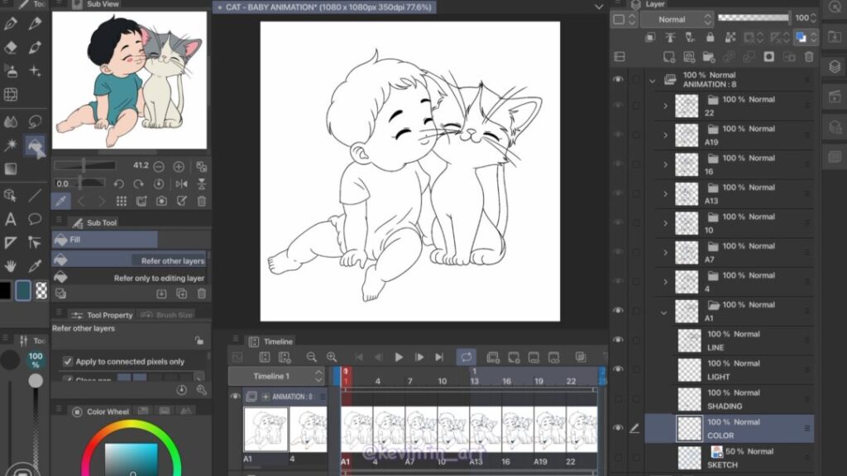The height and width of the screenshot is (476, 847).
Task: Delete layer with the trash icon
Action: 809,57
